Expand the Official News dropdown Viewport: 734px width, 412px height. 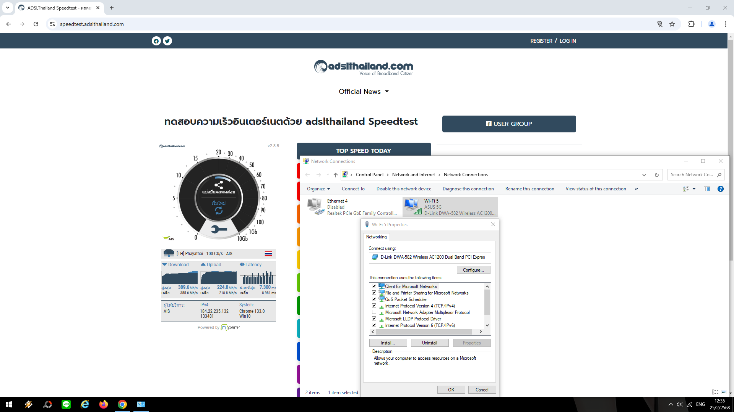tap(363, 92)
